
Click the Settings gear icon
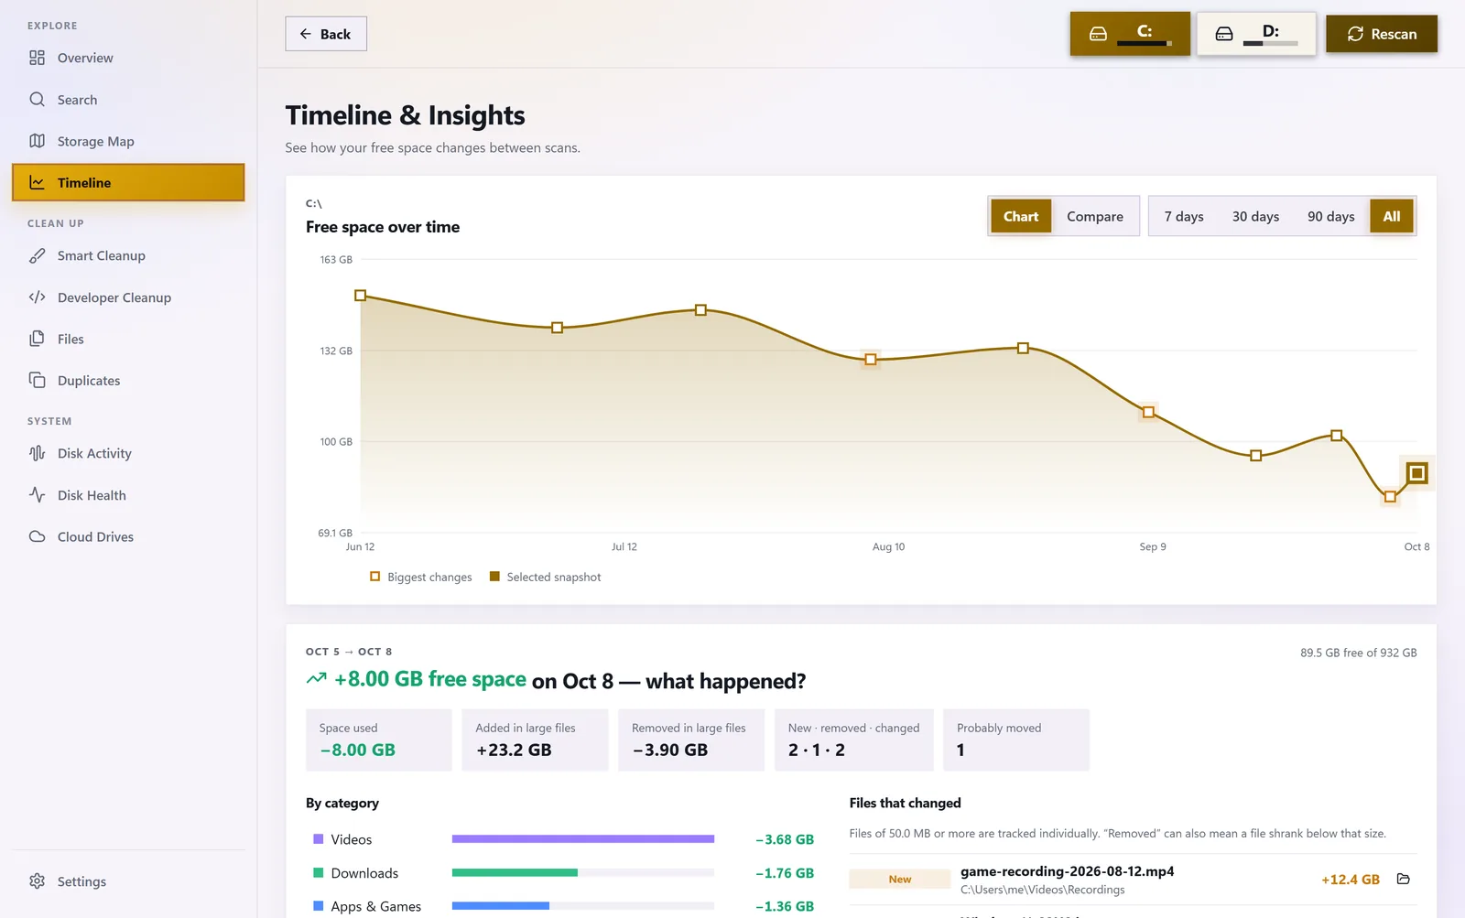(37, 881)
